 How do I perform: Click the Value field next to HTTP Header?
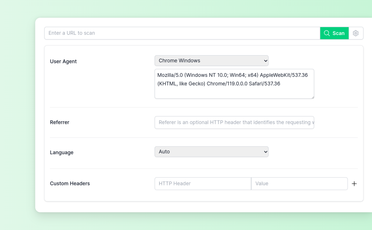point(299,184)
